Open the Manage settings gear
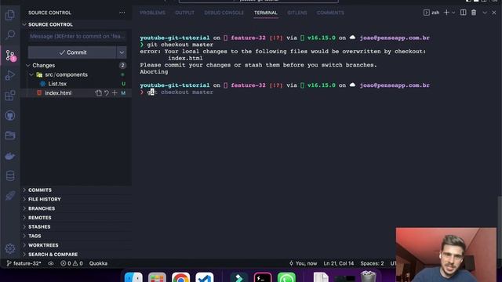Viewport: 502px width, 282px height. pyautogui.click(x=10, y=248)
